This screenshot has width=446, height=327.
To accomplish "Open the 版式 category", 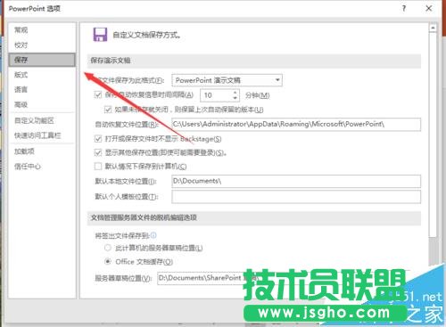I will coord(21,75).
